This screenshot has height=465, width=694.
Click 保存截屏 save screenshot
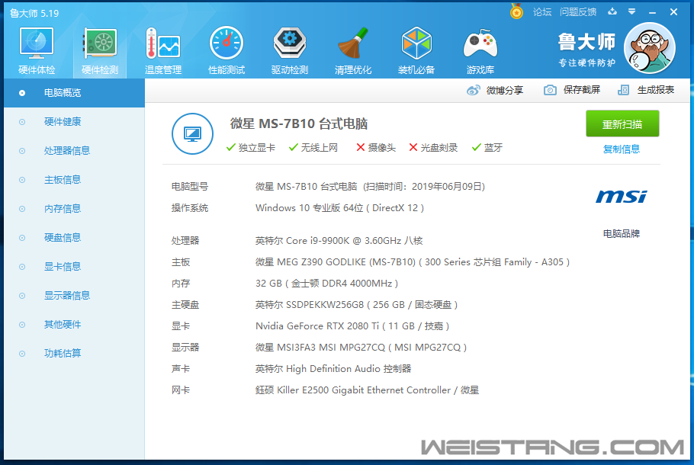click(x=582, y=90)
